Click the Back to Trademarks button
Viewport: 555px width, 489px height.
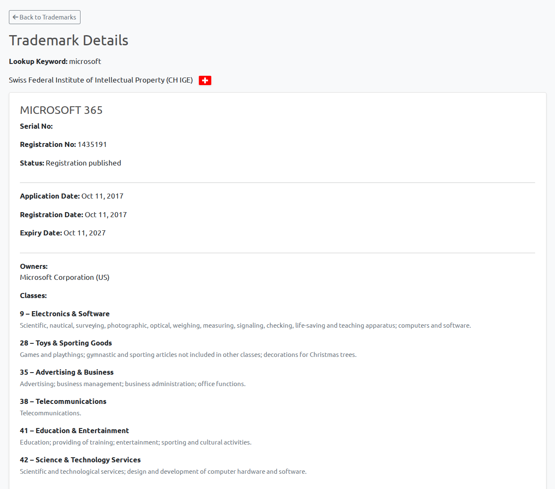pos(44,17)
